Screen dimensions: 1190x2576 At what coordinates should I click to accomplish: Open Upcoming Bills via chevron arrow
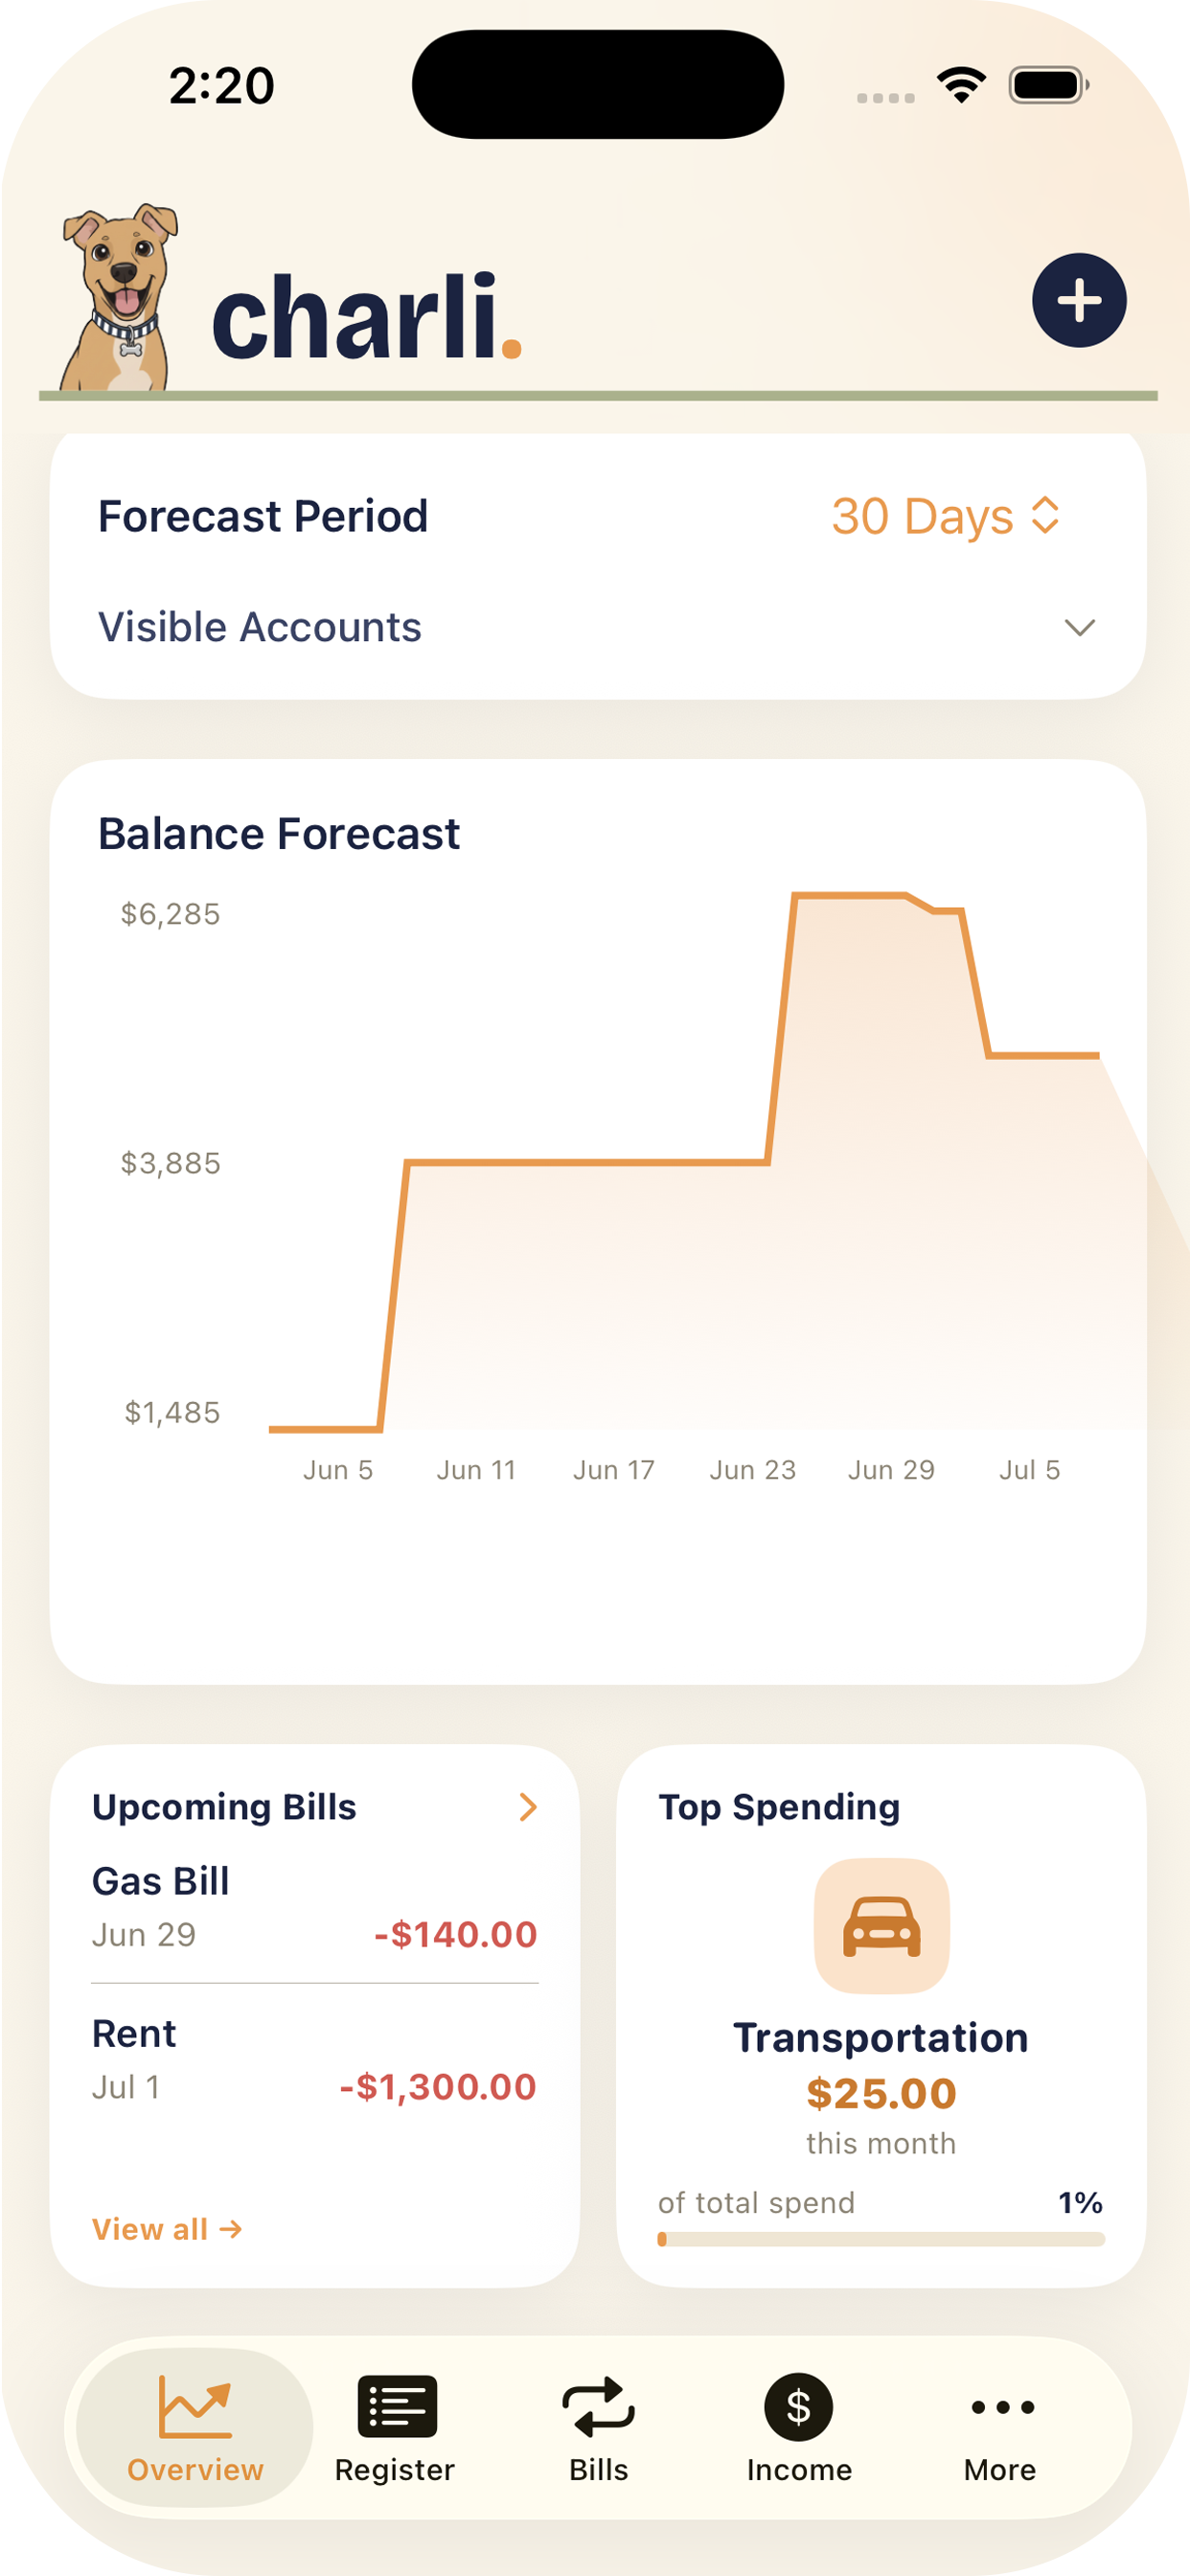[x=528, y=1806]
